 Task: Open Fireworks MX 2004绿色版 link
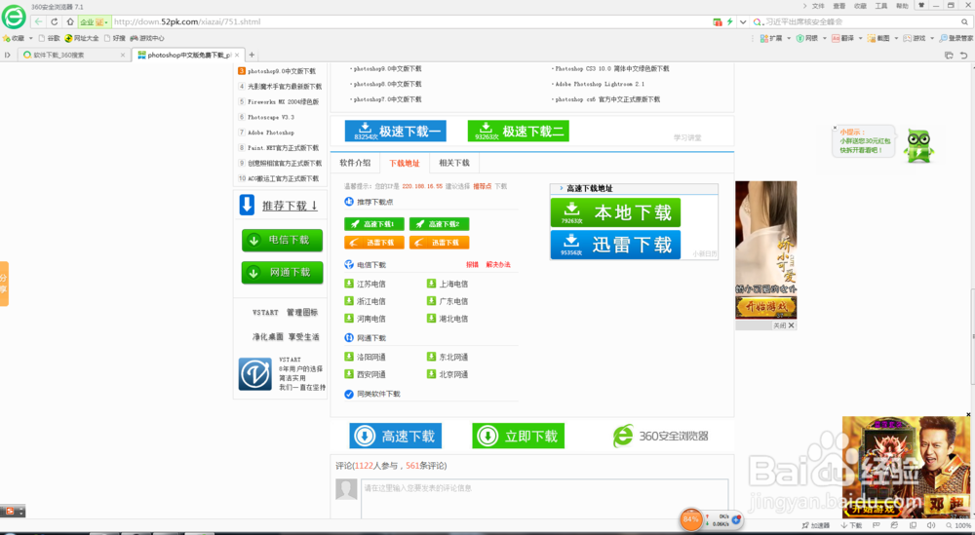(x=283, y=101)
